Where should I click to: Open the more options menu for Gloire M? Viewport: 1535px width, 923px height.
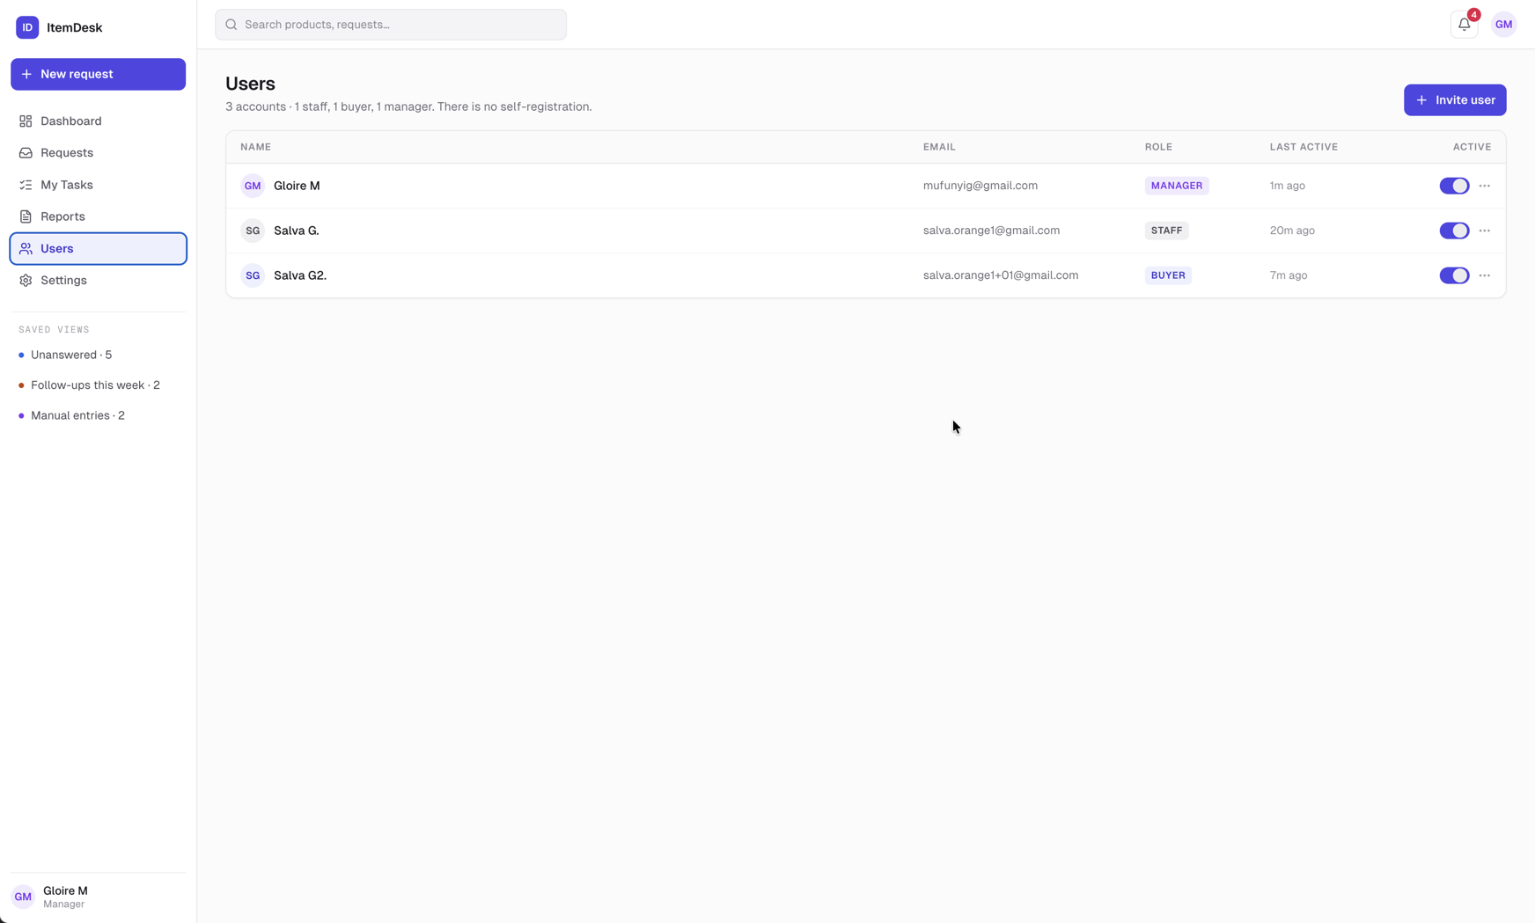point(1485,186)
